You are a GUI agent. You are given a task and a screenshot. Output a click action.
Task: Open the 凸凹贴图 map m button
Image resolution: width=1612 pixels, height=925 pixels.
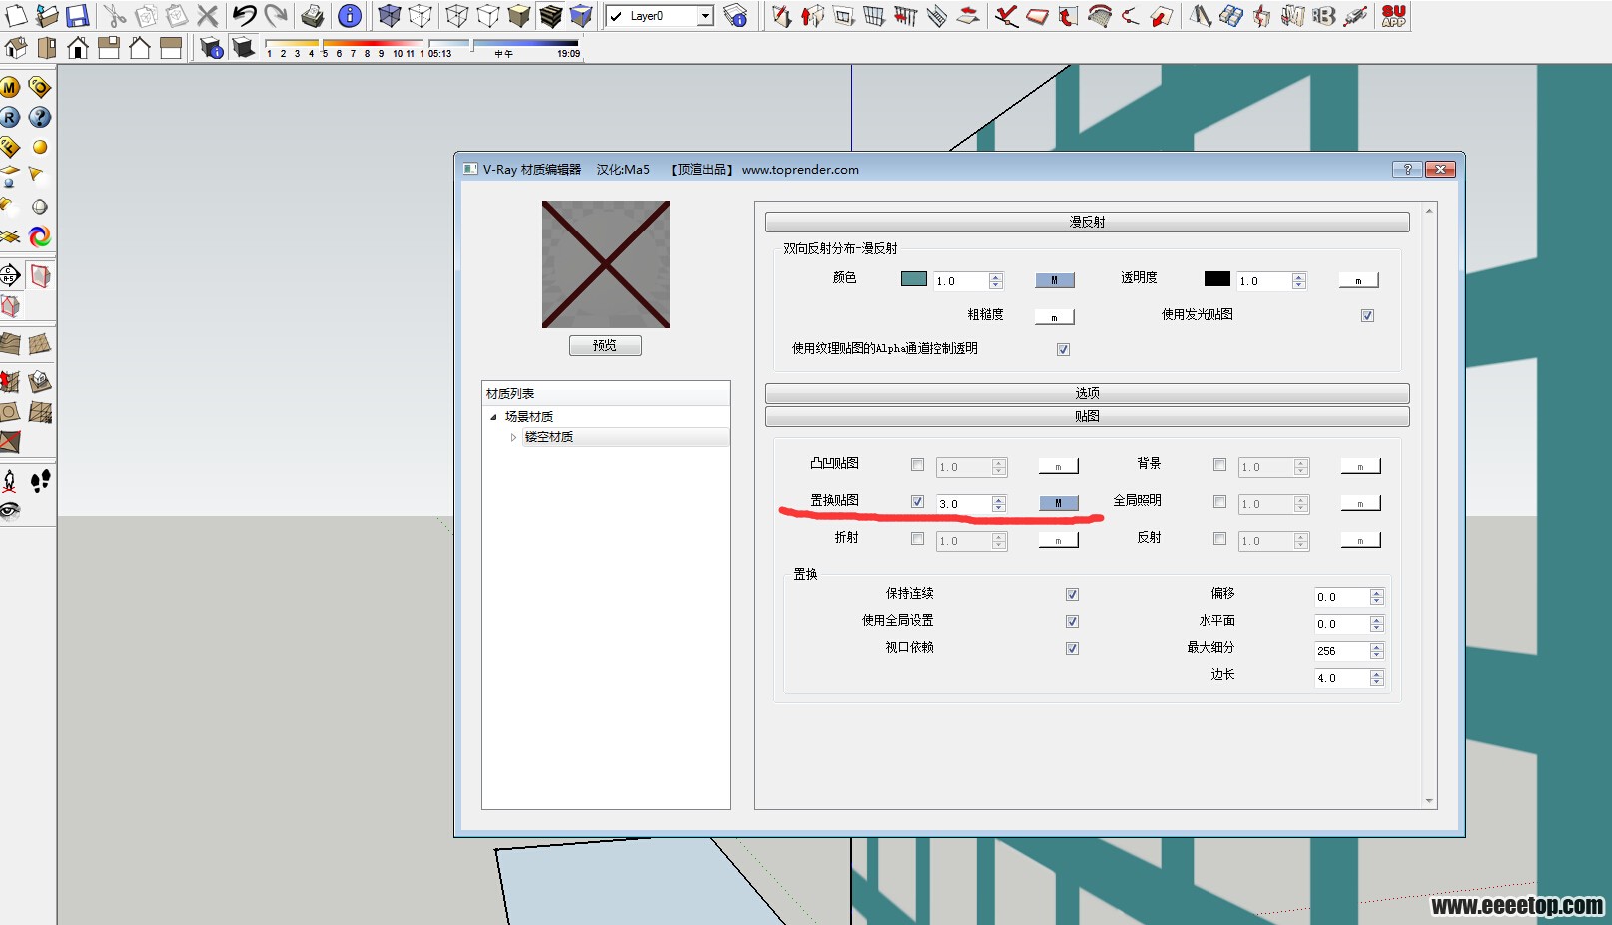1059,466
